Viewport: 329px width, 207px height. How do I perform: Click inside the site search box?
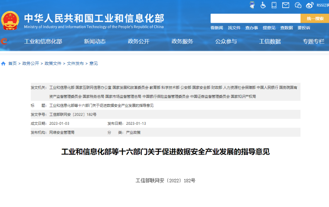click(255, 19)
